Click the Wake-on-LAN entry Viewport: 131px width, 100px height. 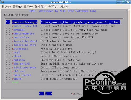pyautogui.click(x=21, y=64)
